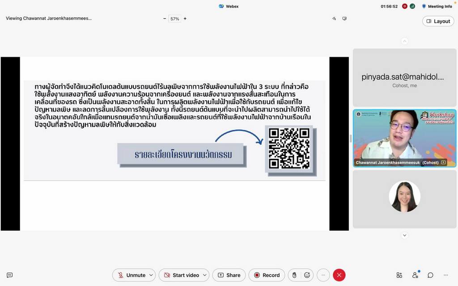This screenshot has width=458, height=286.
Task: Raise hand using the hand icon
Action: [294, 275]
